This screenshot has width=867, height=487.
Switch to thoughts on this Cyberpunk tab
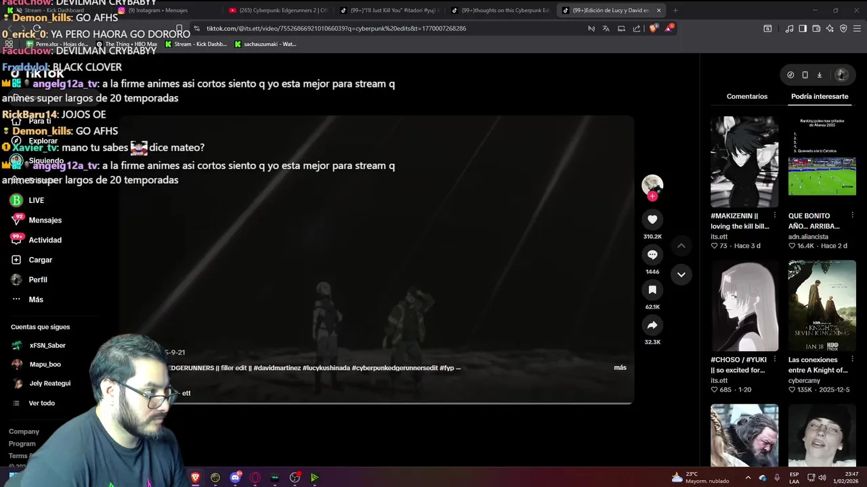pos(501,10)
